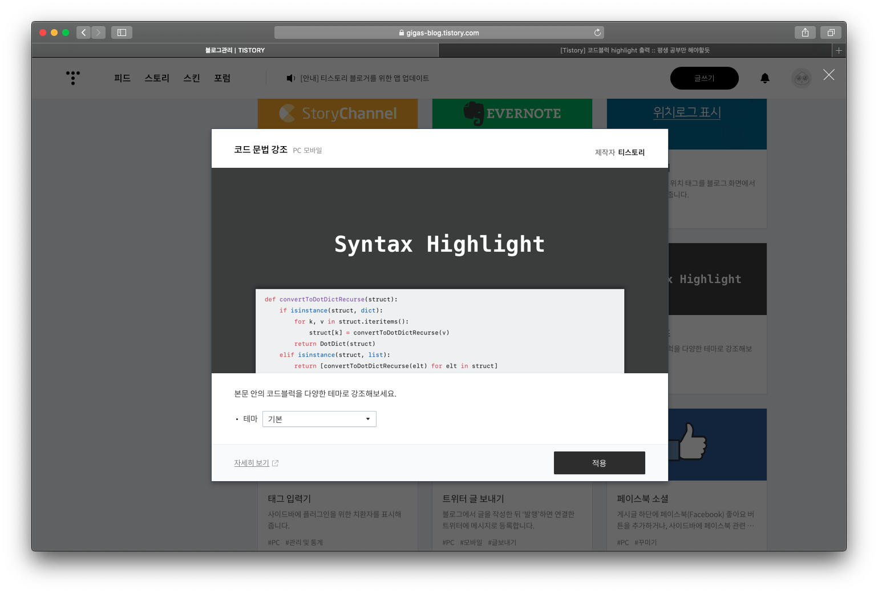Switch to the 블로그관리 | TISTORY tab
The height and width of the screenshot is (593, 878).
click(x=235, y=50)
